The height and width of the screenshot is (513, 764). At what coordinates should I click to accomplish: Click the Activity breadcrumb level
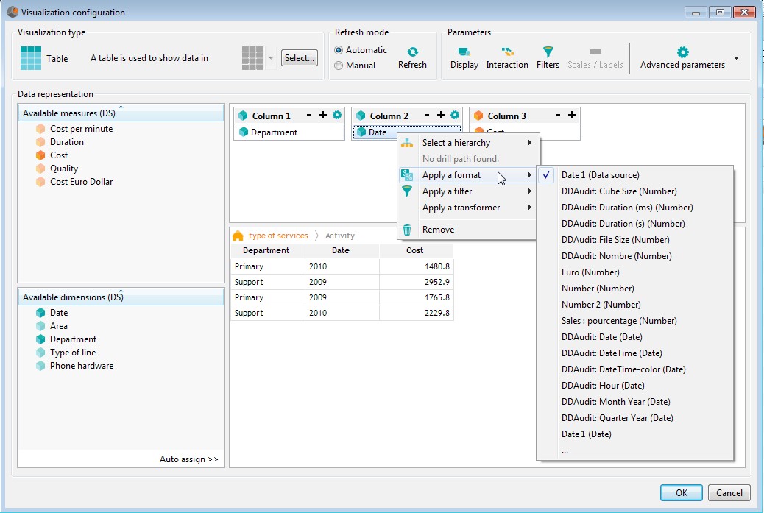click(x=339, y=236)
